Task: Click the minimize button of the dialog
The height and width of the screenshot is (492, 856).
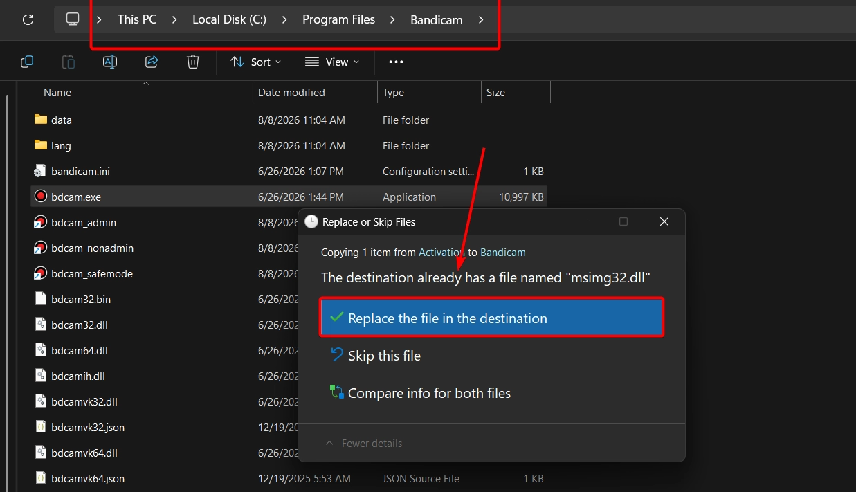Action: click(583, 221)
